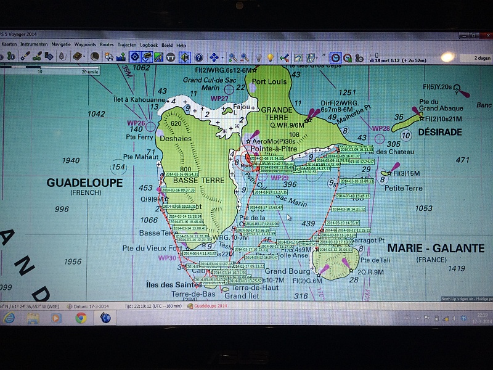The image size is (493, 370).
Task: Open the Kaarten menu
Action: coord(9,44)
